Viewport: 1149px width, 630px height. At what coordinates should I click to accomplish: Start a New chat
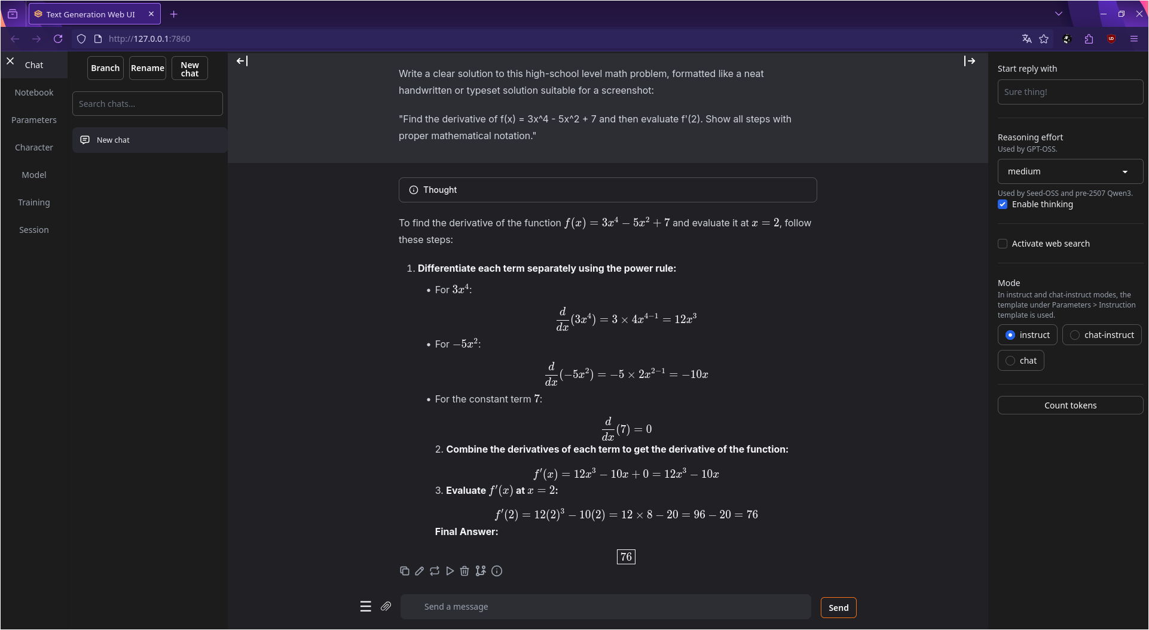[189, 68]
